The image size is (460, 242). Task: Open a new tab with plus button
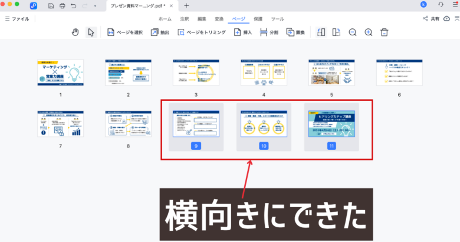coord(186,5)
